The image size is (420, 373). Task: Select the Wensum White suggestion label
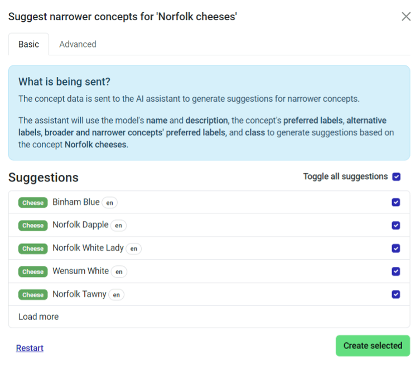click(81, 271)
